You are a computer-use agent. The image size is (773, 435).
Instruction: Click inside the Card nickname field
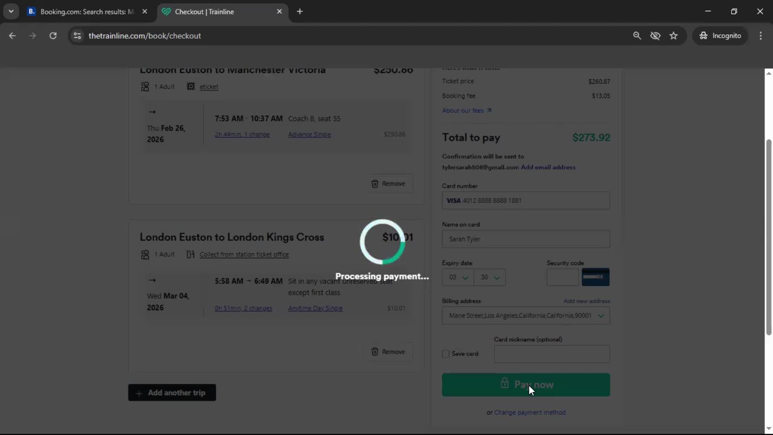pos(551,354)
